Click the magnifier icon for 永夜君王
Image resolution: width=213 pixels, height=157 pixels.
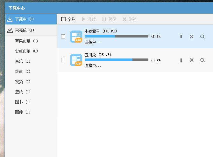pyautogui.click(x=202, y=37)
